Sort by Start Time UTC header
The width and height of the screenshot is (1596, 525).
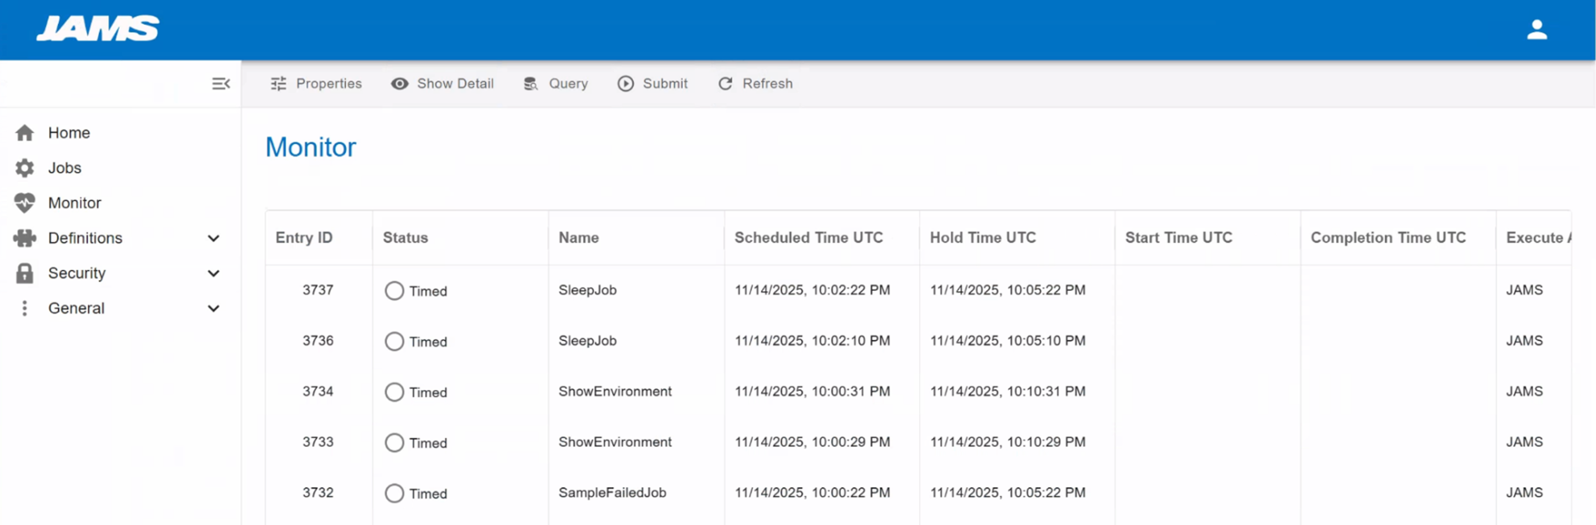tap(1178, 237)
